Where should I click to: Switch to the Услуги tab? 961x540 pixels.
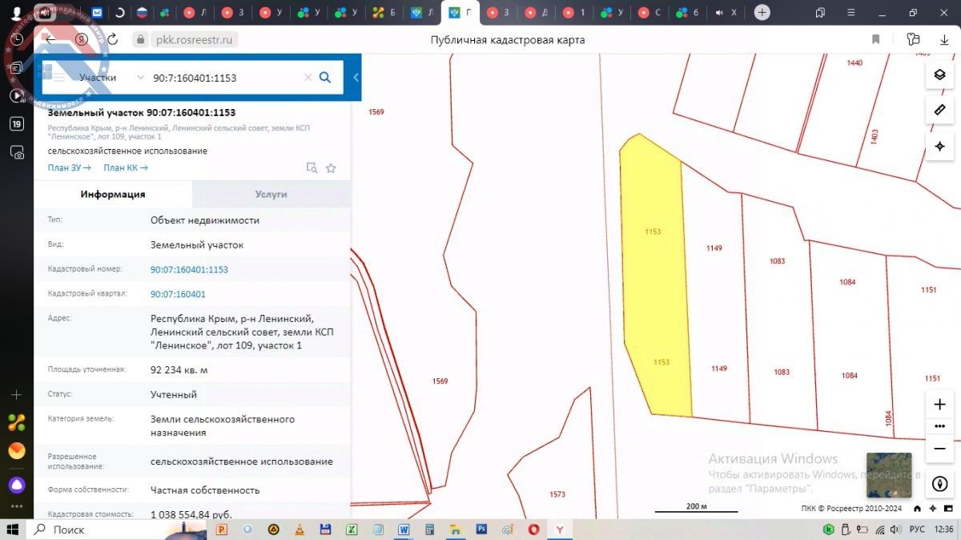pyautogui.click(x=271, y=194)
